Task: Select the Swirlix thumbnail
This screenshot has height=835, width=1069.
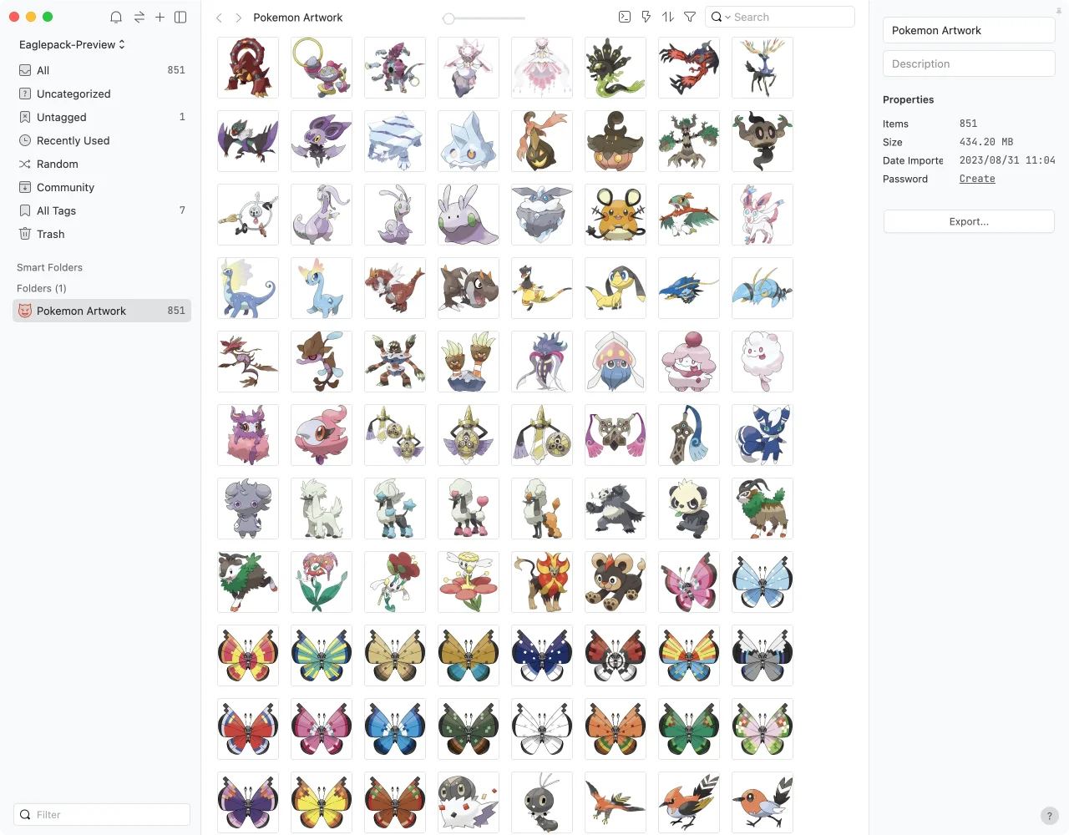Action: tap(762, 362)
